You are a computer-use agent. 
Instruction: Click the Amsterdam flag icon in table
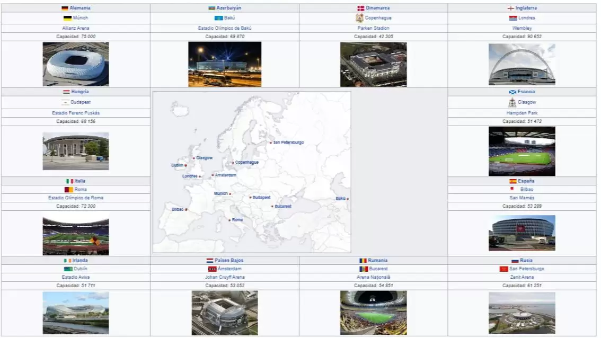click(x=212, y=269)
